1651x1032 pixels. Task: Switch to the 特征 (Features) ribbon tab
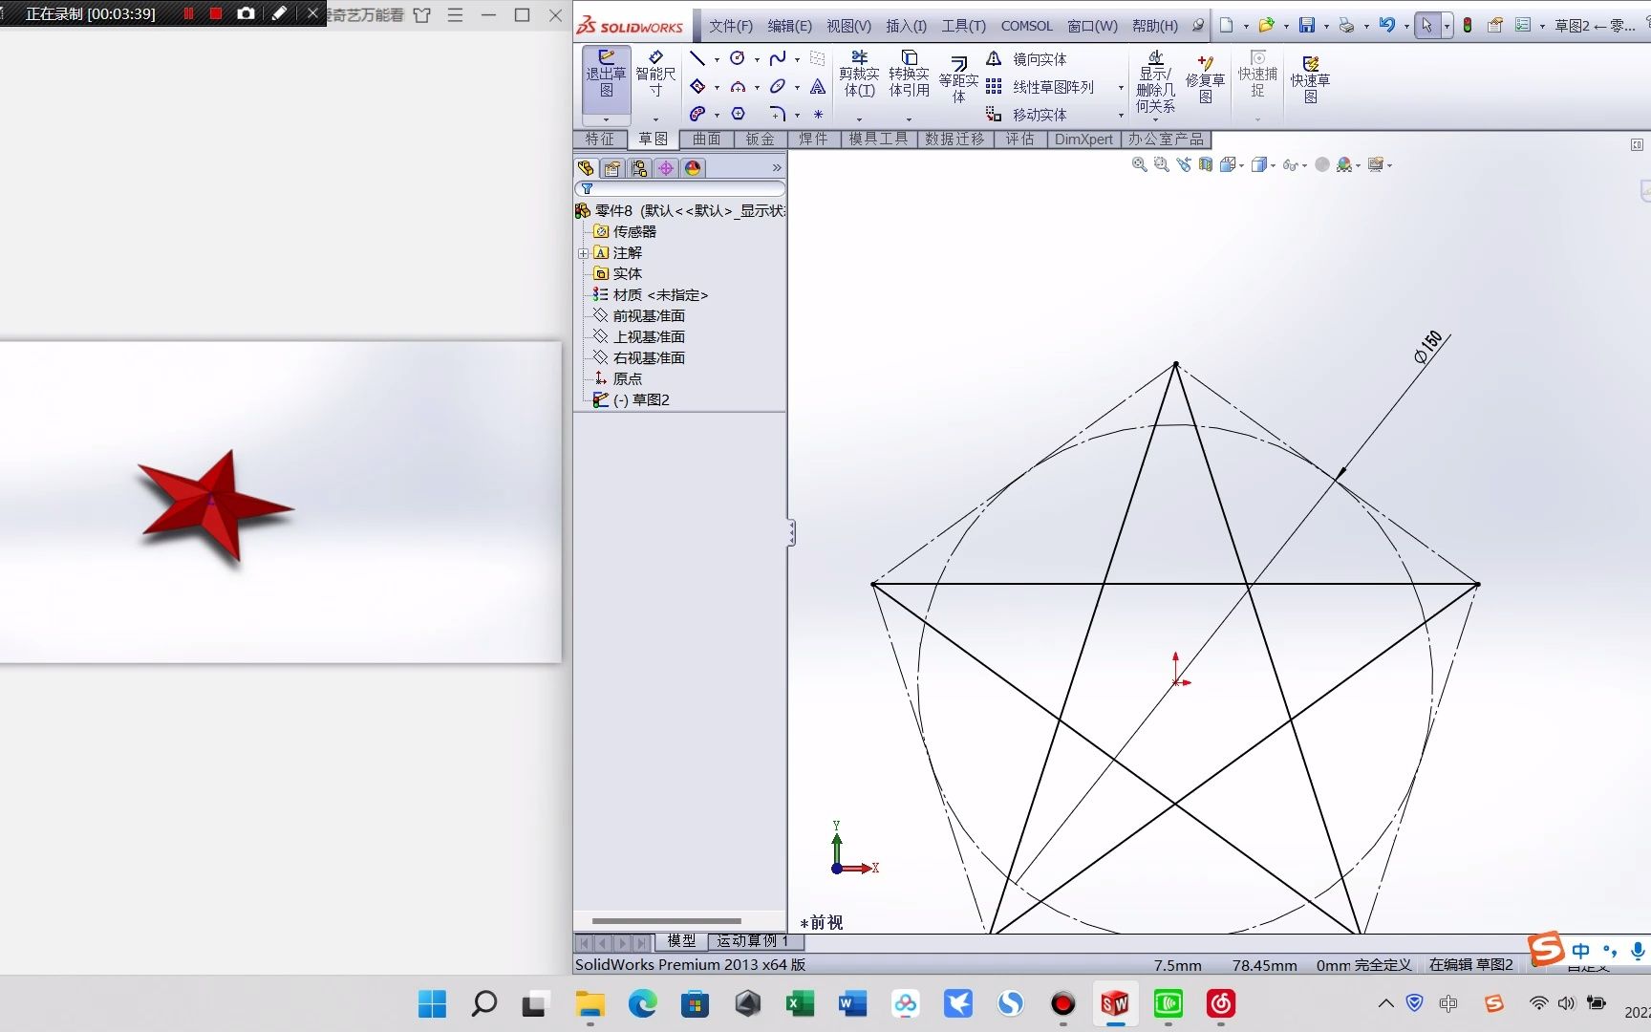coord(600,139)
